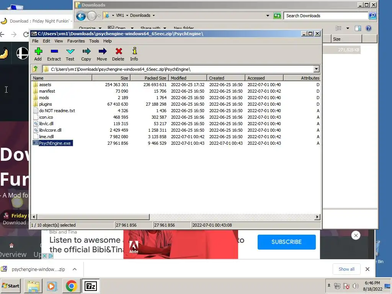The width and height of the screenshot is (392, 294).
Task: Sort by the Packed Size column header
Action: (x=149, y=78)
